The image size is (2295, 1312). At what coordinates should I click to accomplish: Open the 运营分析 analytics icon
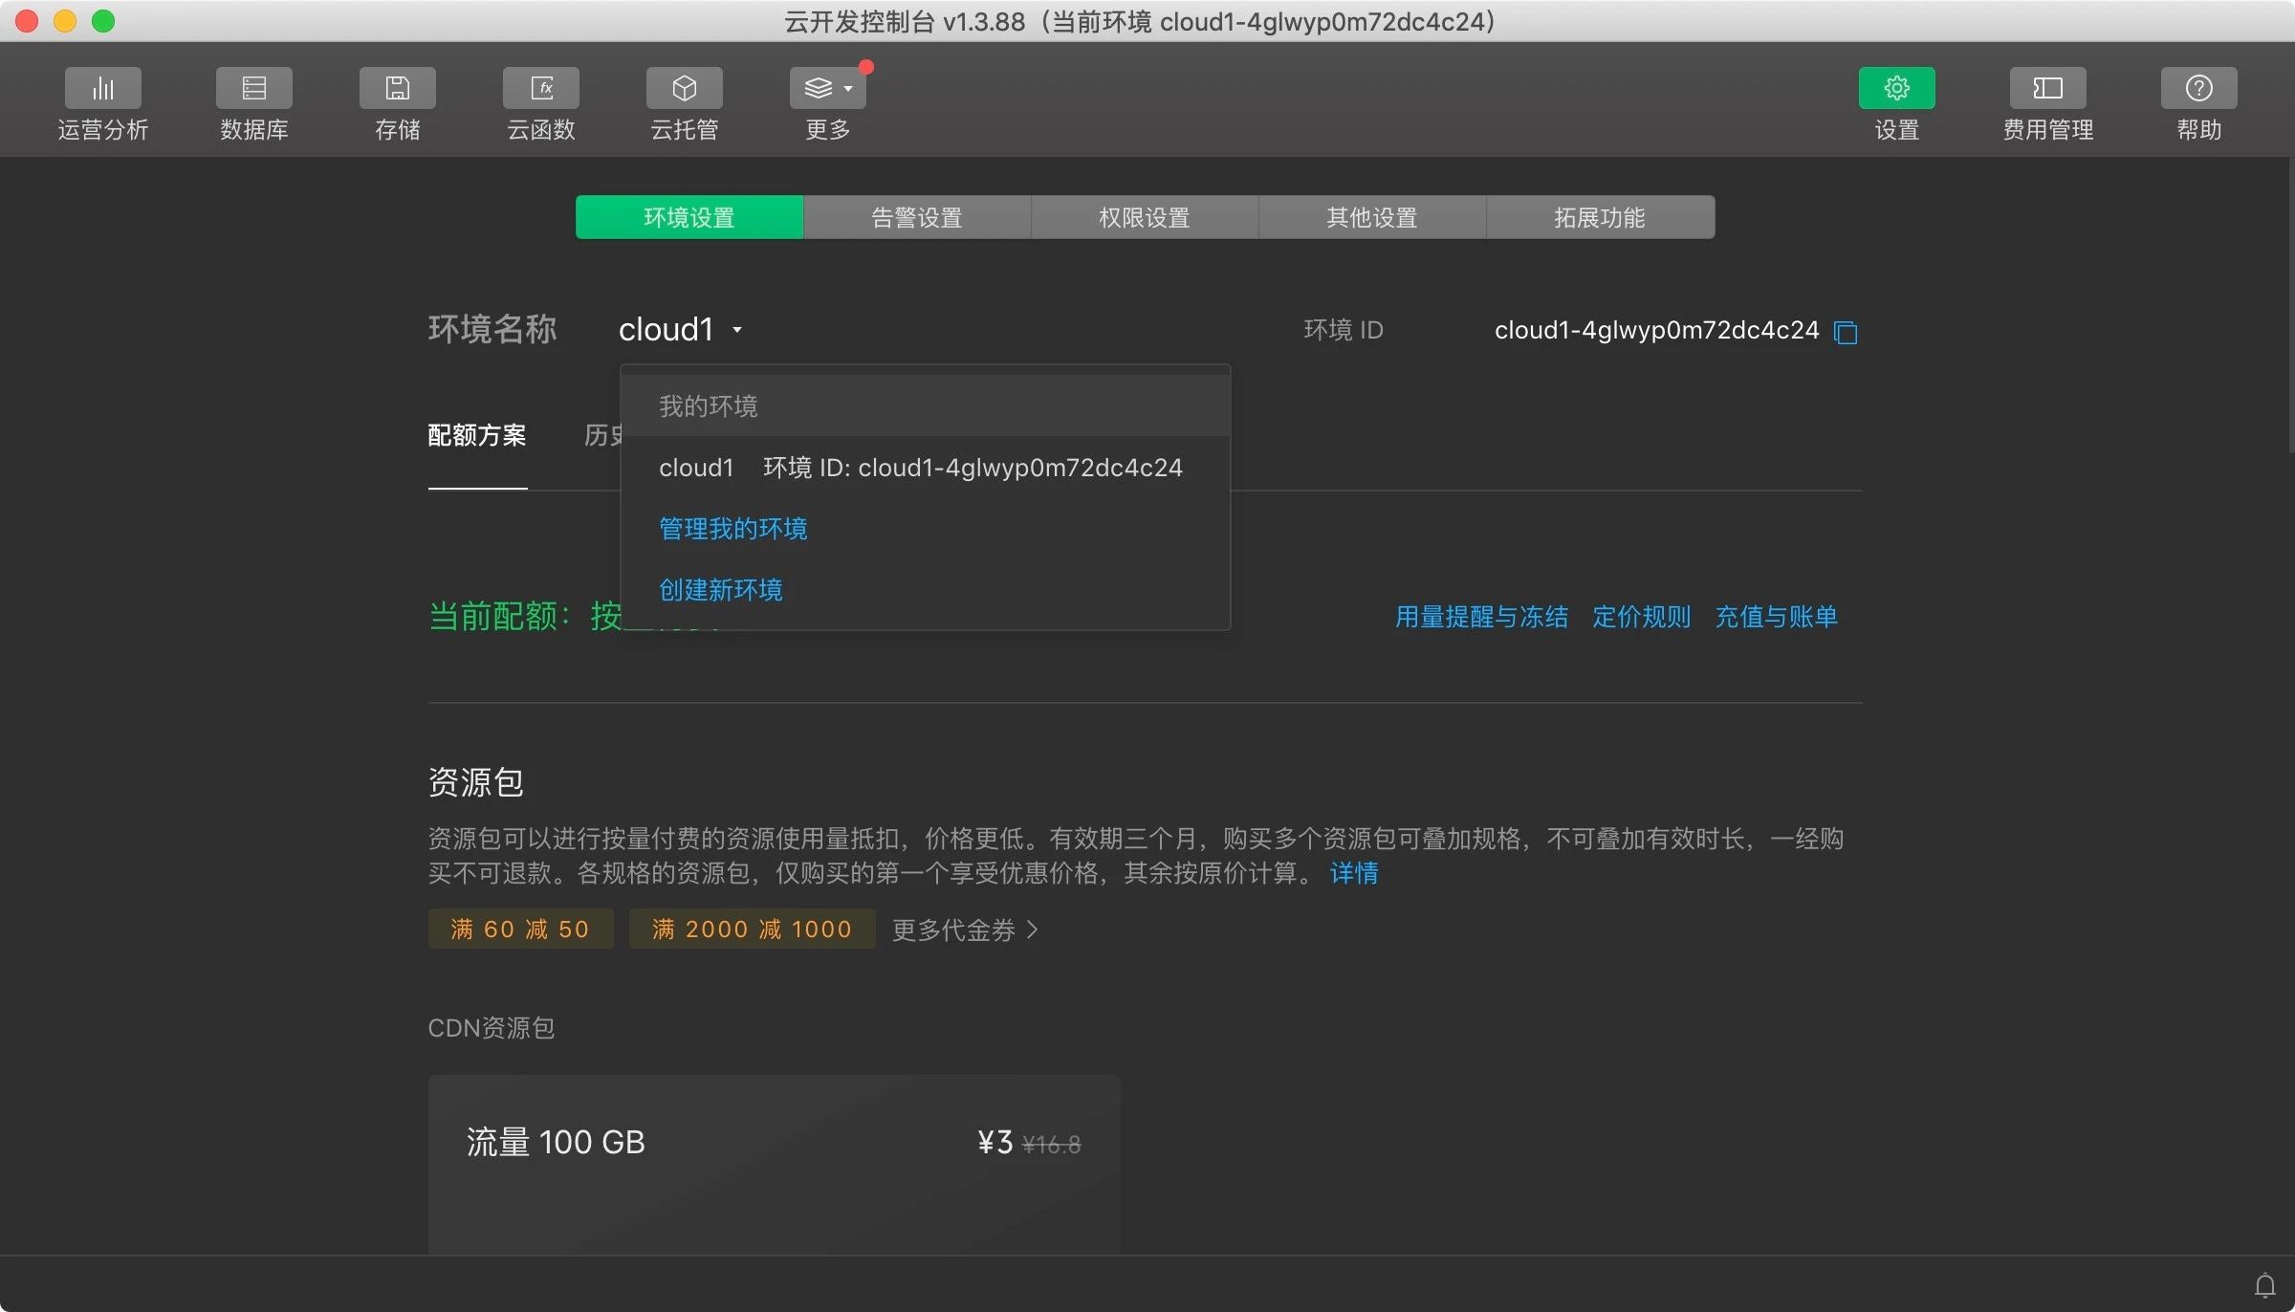click(102, 89)
